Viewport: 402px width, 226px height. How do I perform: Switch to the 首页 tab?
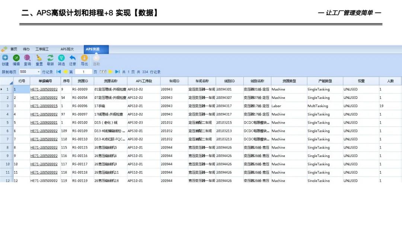pos(14,49)
